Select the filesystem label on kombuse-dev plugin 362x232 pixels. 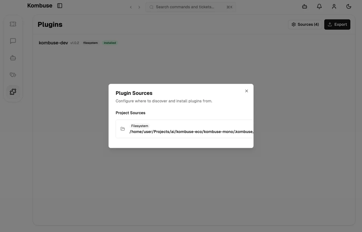(90, 43)
